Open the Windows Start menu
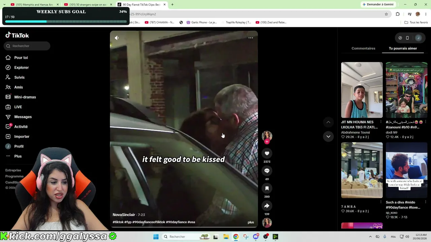Screen dimensions: 431x242 [156, 237]
